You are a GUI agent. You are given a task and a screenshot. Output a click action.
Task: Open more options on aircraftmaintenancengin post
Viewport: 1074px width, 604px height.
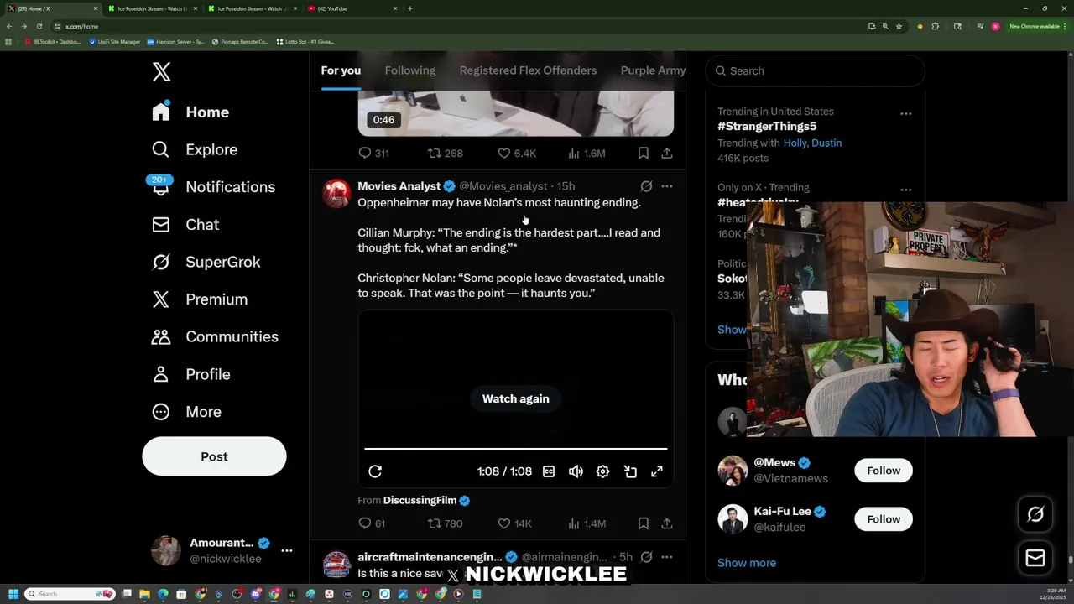click(666, 557)
